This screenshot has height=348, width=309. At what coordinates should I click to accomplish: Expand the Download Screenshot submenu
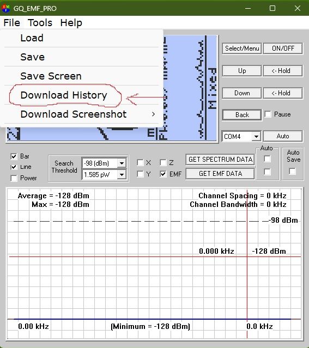(82, 114)
